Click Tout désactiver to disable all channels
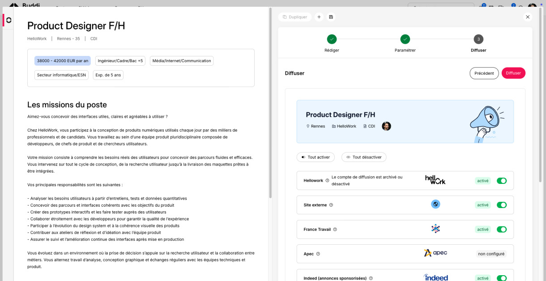This screenshot has width=546, height=281. pyautogui.click(x=364, y=157)
